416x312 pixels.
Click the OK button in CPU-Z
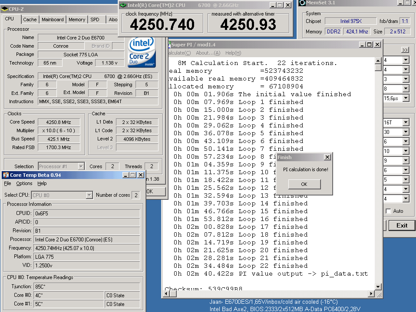[156, 191]
